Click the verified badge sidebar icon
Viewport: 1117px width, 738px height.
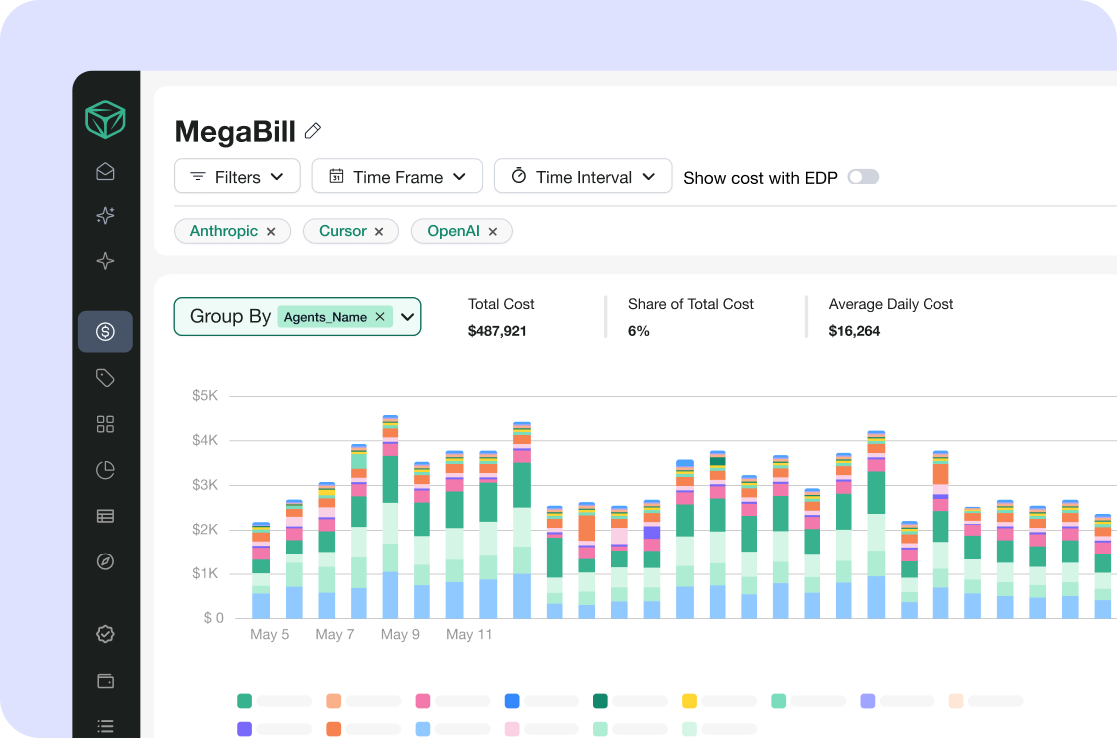point(105,634)
